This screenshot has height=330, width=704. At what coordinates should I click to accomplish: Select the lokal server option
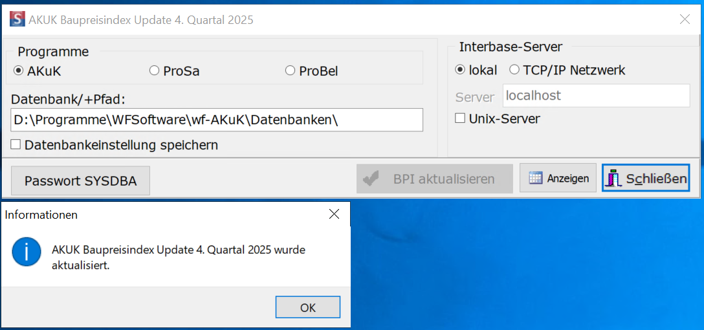460,70
